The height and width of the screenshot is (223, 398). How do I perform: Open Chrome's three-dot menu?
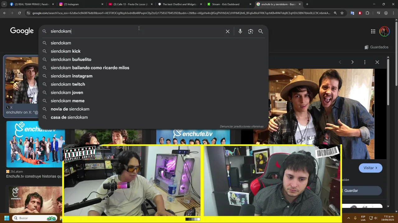tap(394, 13)
